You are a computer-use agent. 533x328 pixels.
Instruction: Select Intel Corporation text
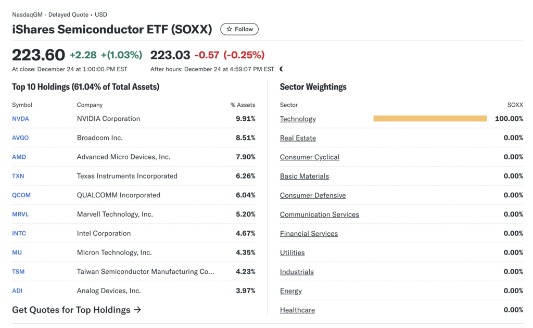click(x=104, y=233)
